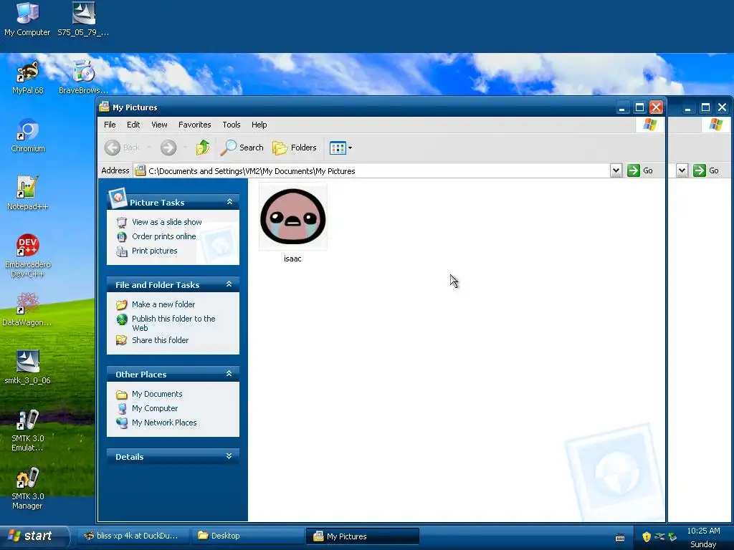
Task: Open the Favorites menu
Action: coord(195,125)
